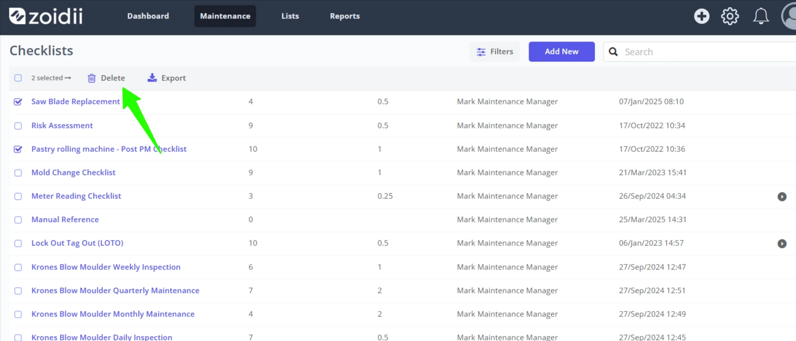The image size is (796, 341).
Task: Click the search magnifier icon
Action: coord(613,51)
